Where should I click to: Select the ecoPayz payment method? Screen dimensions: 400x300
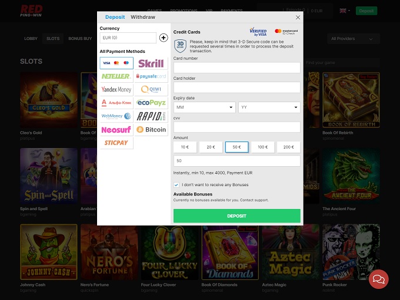click(x=151, y=103)
